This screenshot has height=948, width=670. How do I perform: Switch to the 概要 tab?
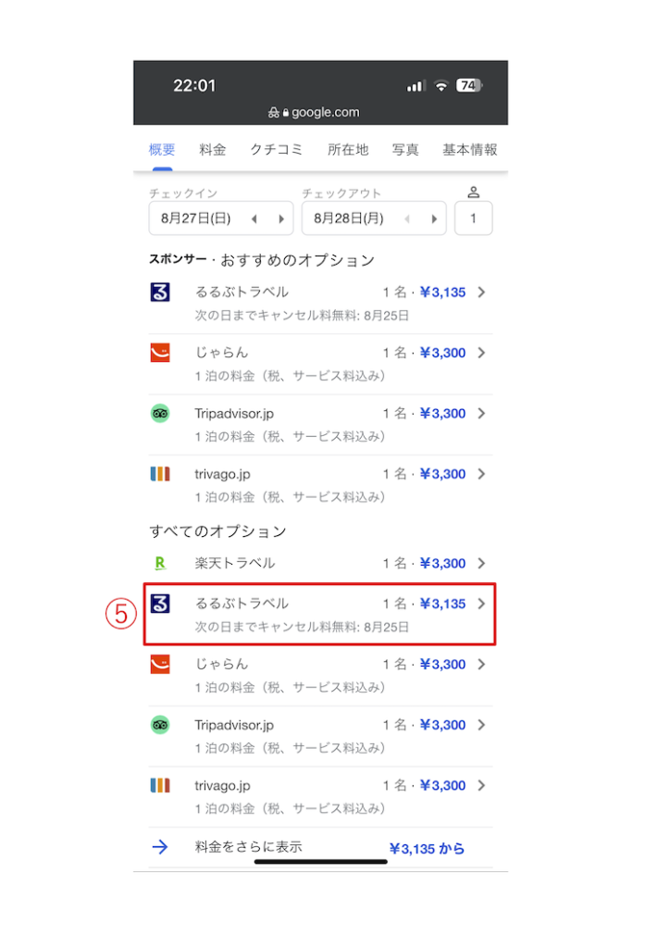coord(162,149)
